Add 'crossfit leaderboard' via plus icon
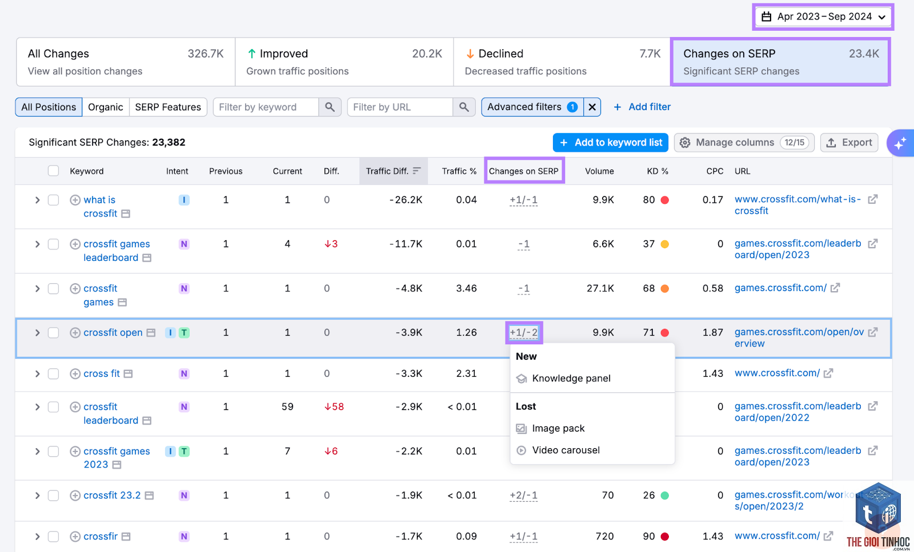 pos(75,407)
